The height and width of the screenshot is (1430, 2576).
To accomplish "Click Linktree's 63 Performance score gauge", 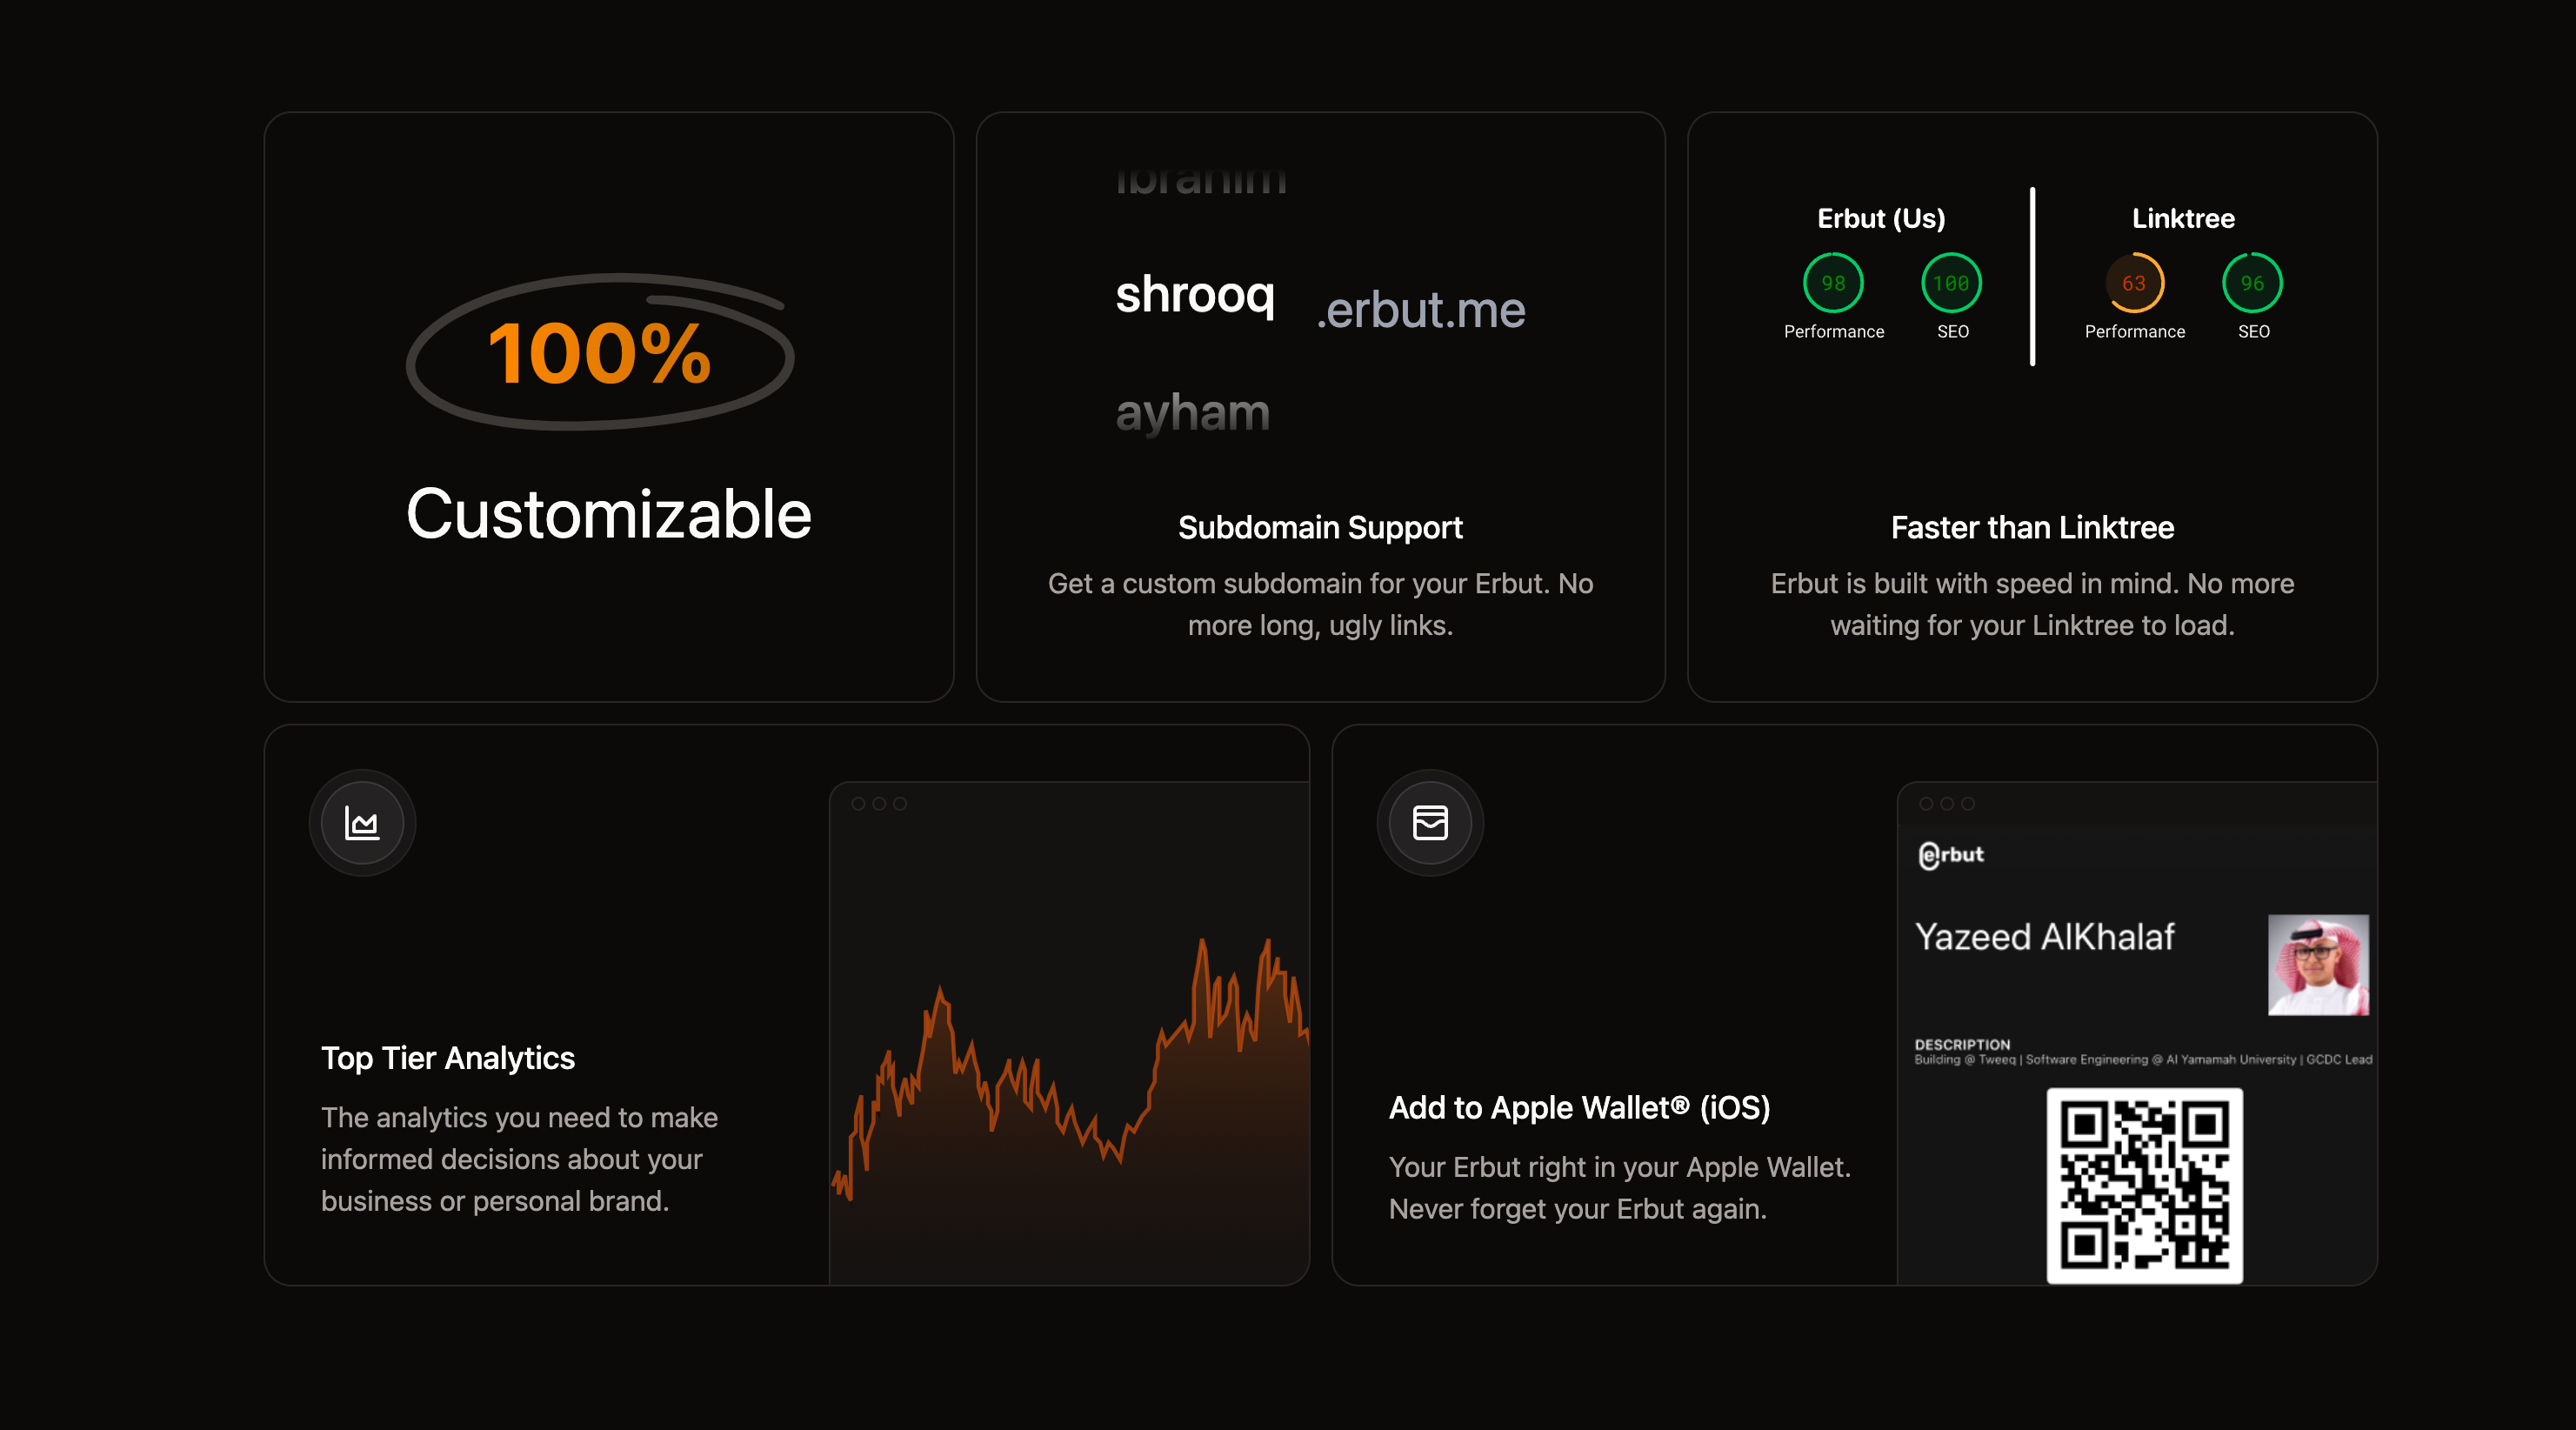I will [x=2134, y=283].
